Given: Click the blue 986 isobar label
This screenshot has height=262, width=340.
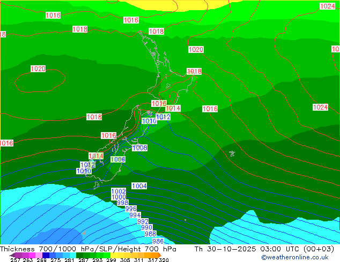Looking at the screenshot, I should (x=158, y=241).
